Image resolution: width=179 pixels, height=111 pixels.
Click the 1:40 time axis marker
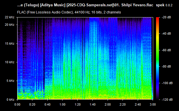tap(92, 104)
